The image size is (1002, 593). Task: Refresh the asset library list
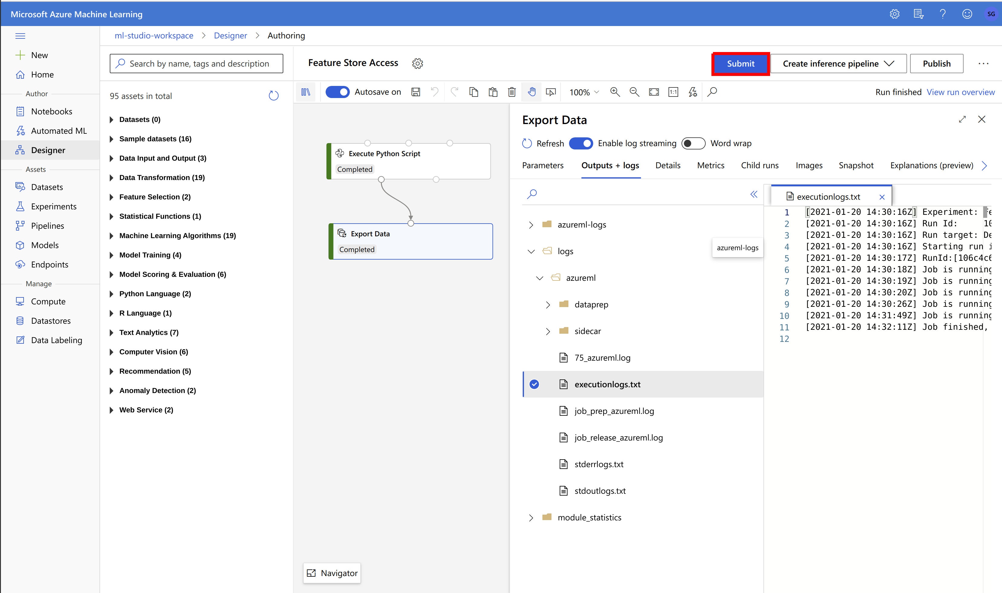(273, 96)
